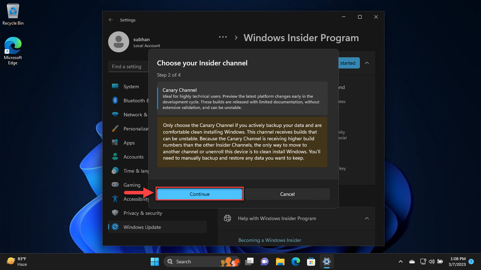Select the Apps settings category
The height and width of the screenshot is (270, 481).
[129, 142]
